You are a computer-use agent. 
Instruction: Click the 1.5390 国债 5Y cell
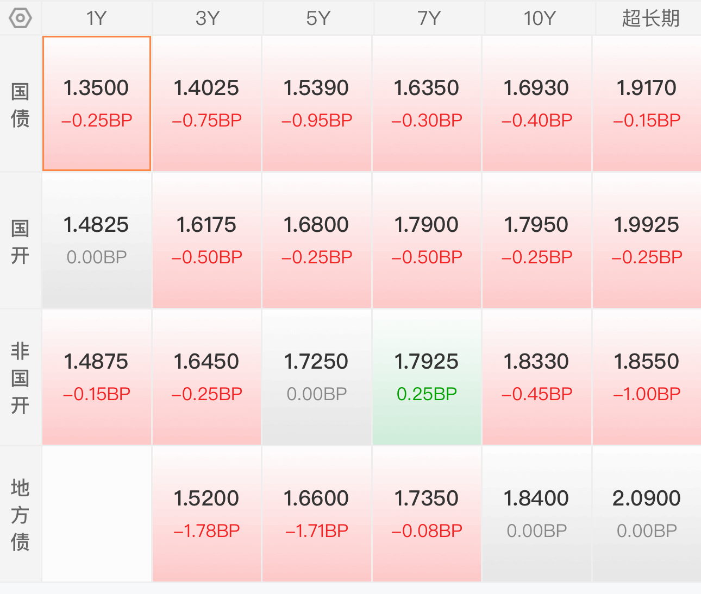pos(317,104)
